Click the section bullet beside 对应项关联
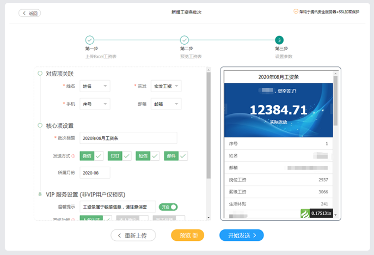 coord(40,73)
